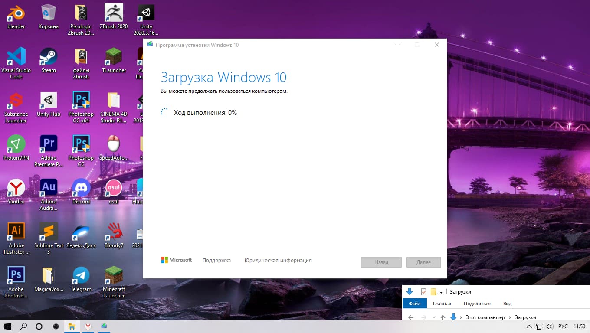Launch osu! desktop shortcut
This screenshot has width=590, height=333.
tap(114, 192)
